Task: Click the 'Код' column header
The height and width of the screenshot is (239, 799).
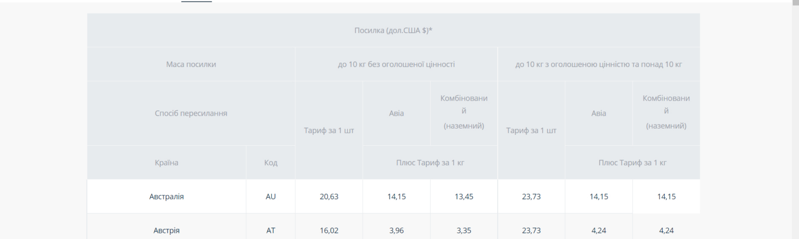Action: pyautogui.click(x=270, y=163)
